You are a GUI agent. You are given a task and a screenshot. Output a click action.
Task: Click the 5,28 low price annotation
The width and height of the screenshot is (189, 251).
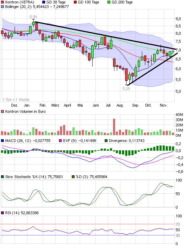tap(126, 89)
